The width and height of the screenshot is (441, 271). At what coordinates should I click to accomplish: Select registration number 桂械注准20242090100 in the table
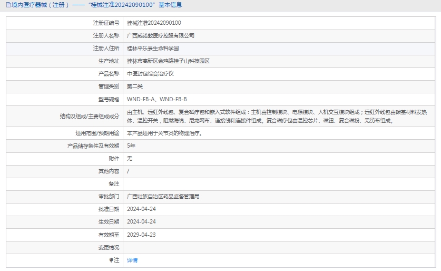click(154, 23)
